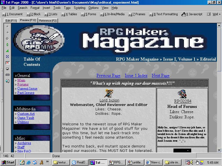222x166 pixels.
Task: Click the RPG2284 character sprite
Action: pos(182,94)
